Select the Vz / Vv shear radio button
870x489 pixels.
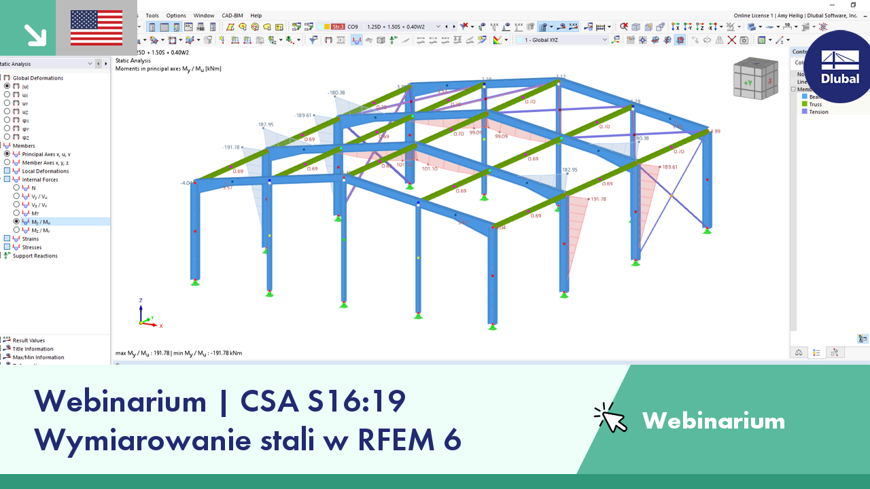point(17,204)
